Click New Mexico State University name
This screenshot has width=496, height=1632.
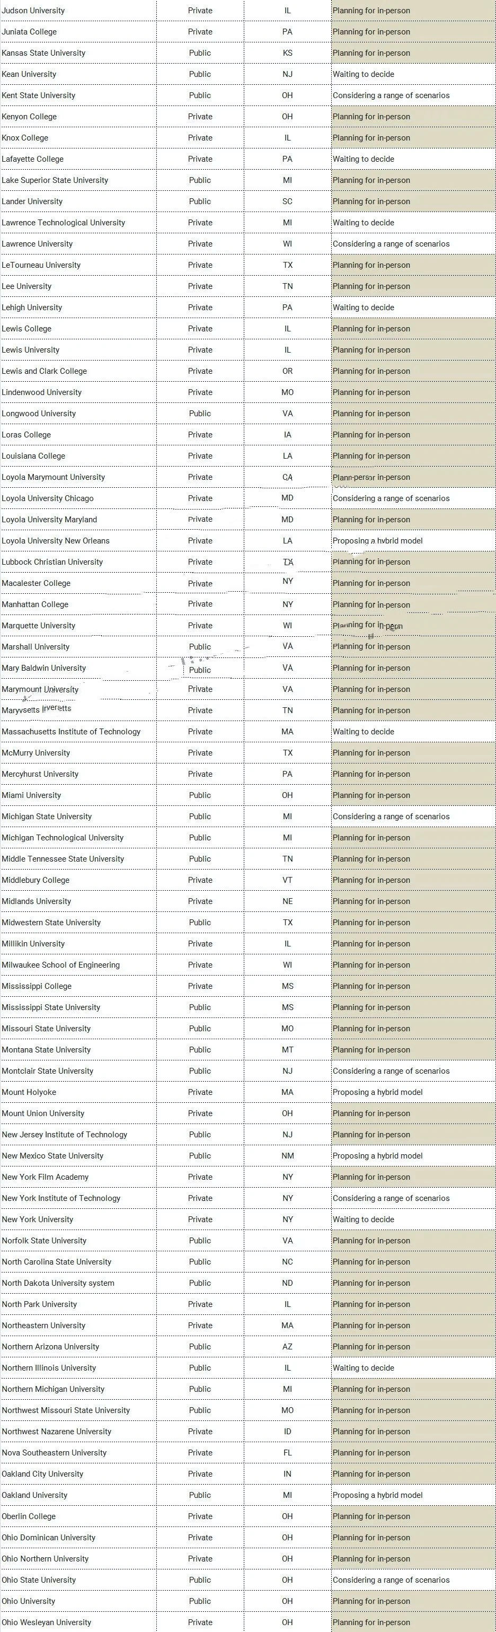[x=52, y=1155]
